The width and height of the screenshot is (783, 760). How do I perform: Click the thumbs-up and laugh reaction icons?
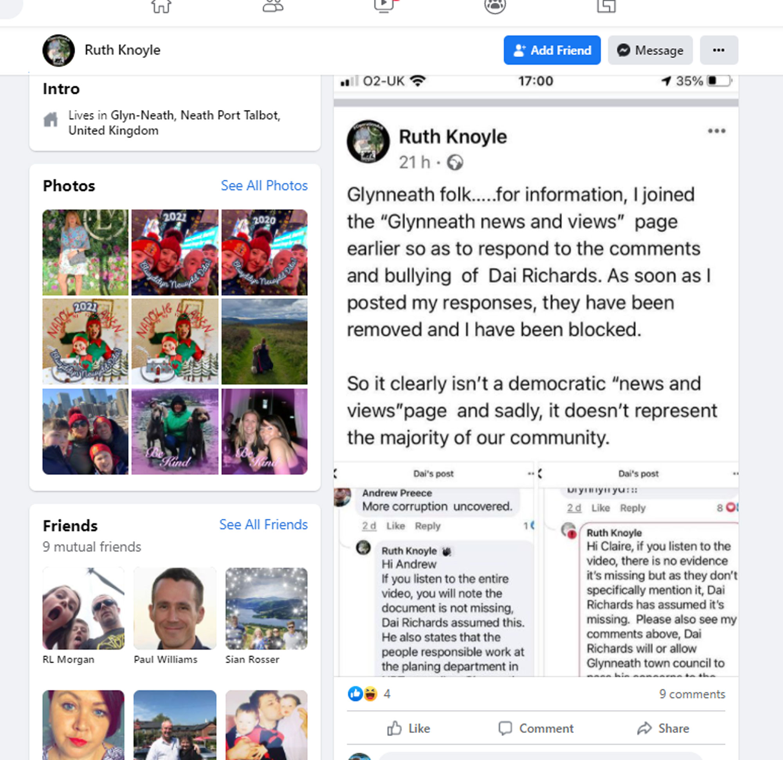[x=363, y=694]
